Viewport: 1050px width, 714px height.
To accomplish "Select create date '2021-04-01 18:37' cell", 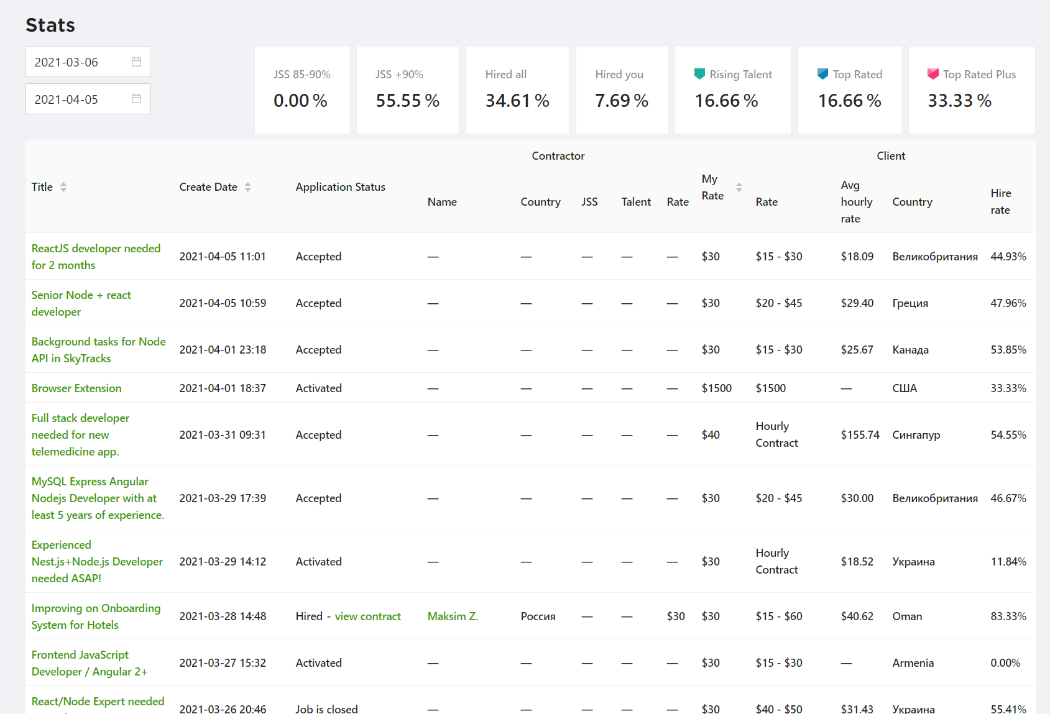I will click(x=223, y=388).
